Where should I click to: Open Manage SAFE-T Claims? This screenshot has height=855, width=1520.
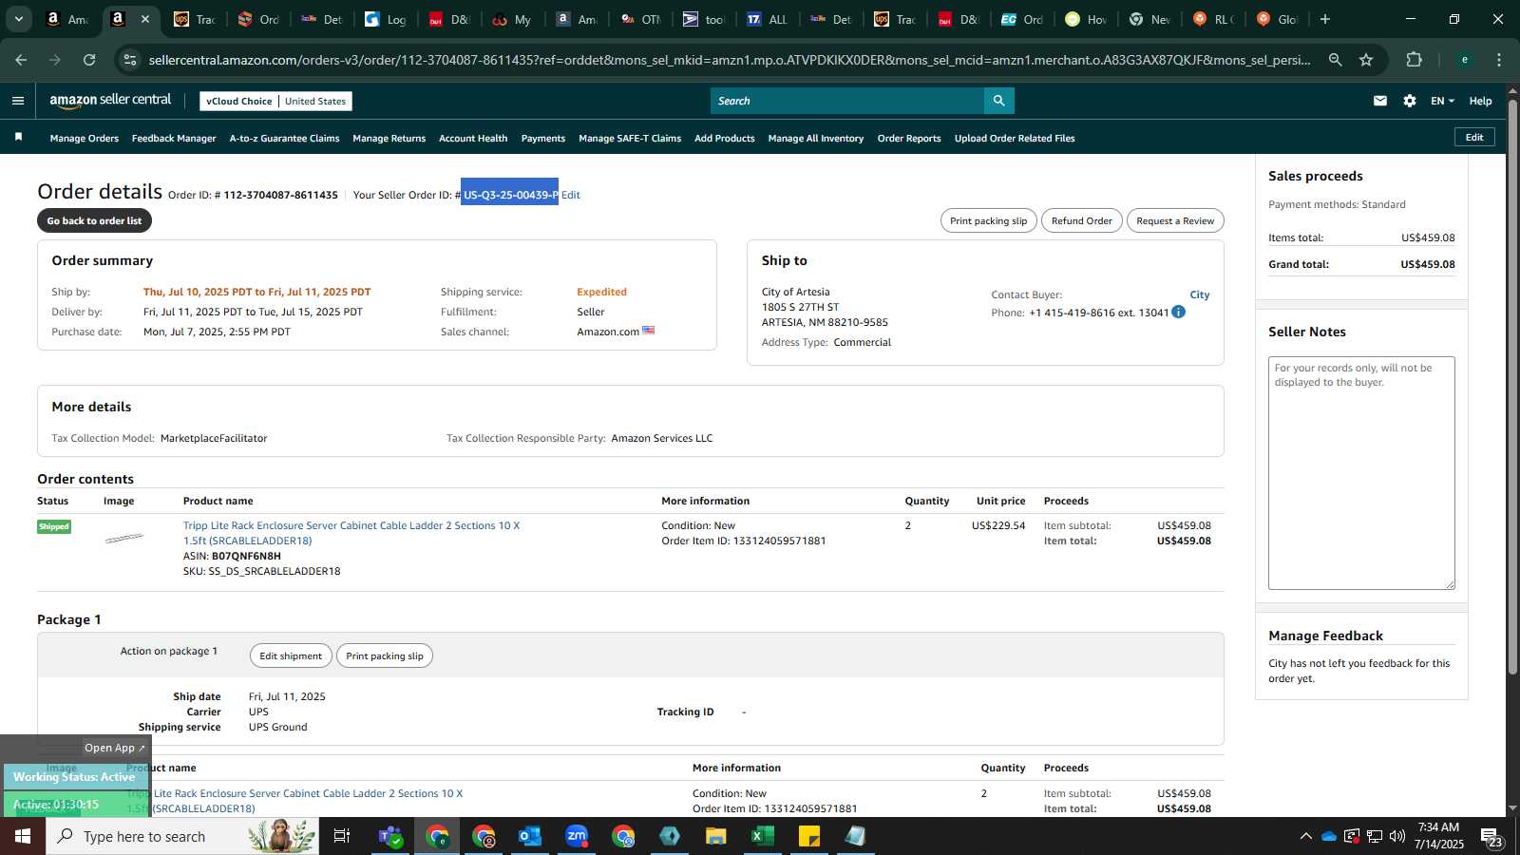coord(630,138)
